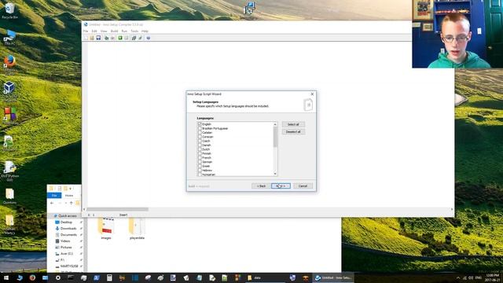Check the Brazilian Portuguese checkbox

tap(200, 128)
